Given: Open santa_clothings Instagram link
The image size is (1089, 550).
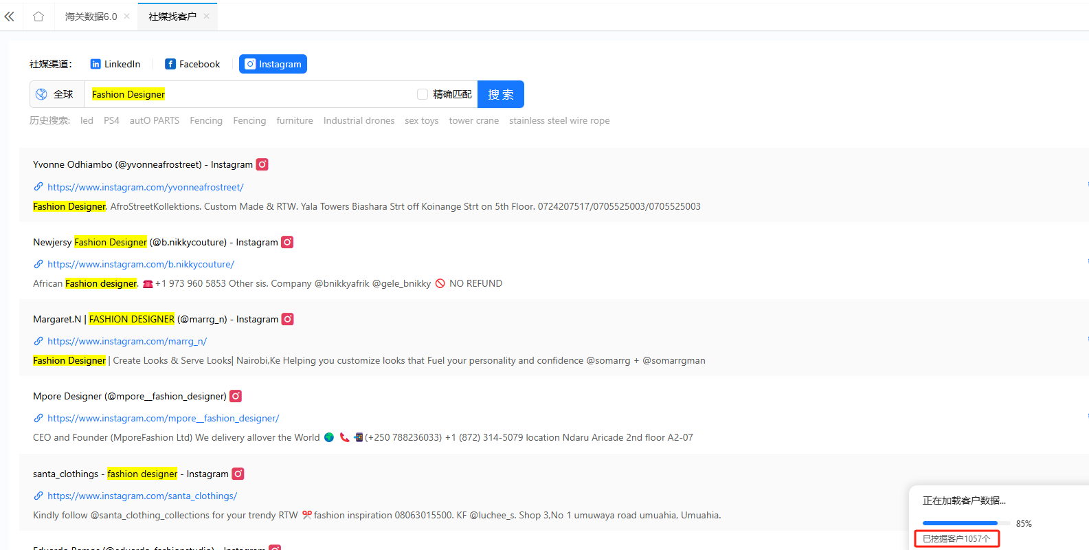Looking at the screenshot, I should (x=142, y=496).
